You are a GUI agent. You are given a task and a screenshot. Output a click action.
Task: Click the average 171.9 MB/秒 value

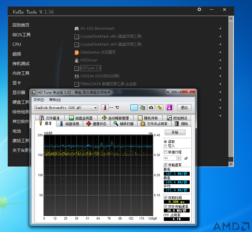[177, 190]
